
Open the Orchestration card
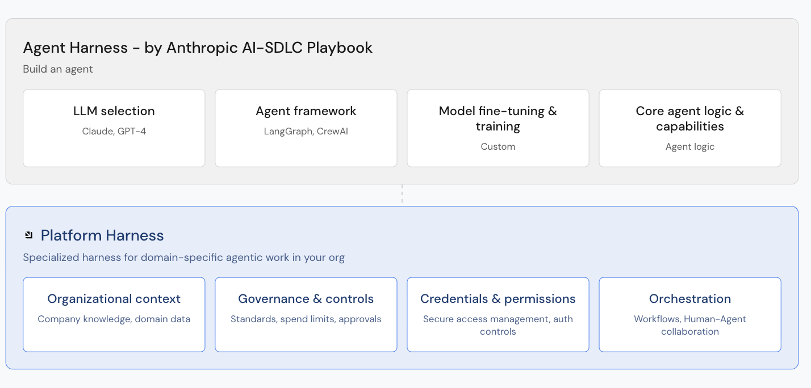point(690,315)
